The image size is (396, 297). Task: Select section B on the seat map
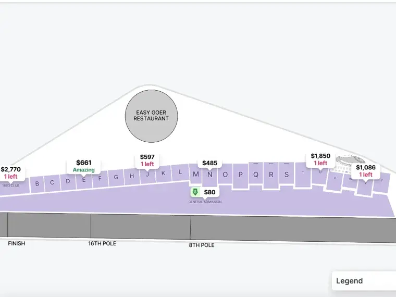point(37,183)
